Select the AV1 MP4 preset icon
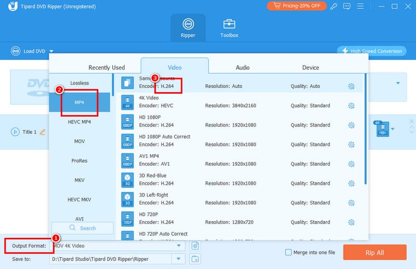416x269 pixels. [x=127, y=160]
